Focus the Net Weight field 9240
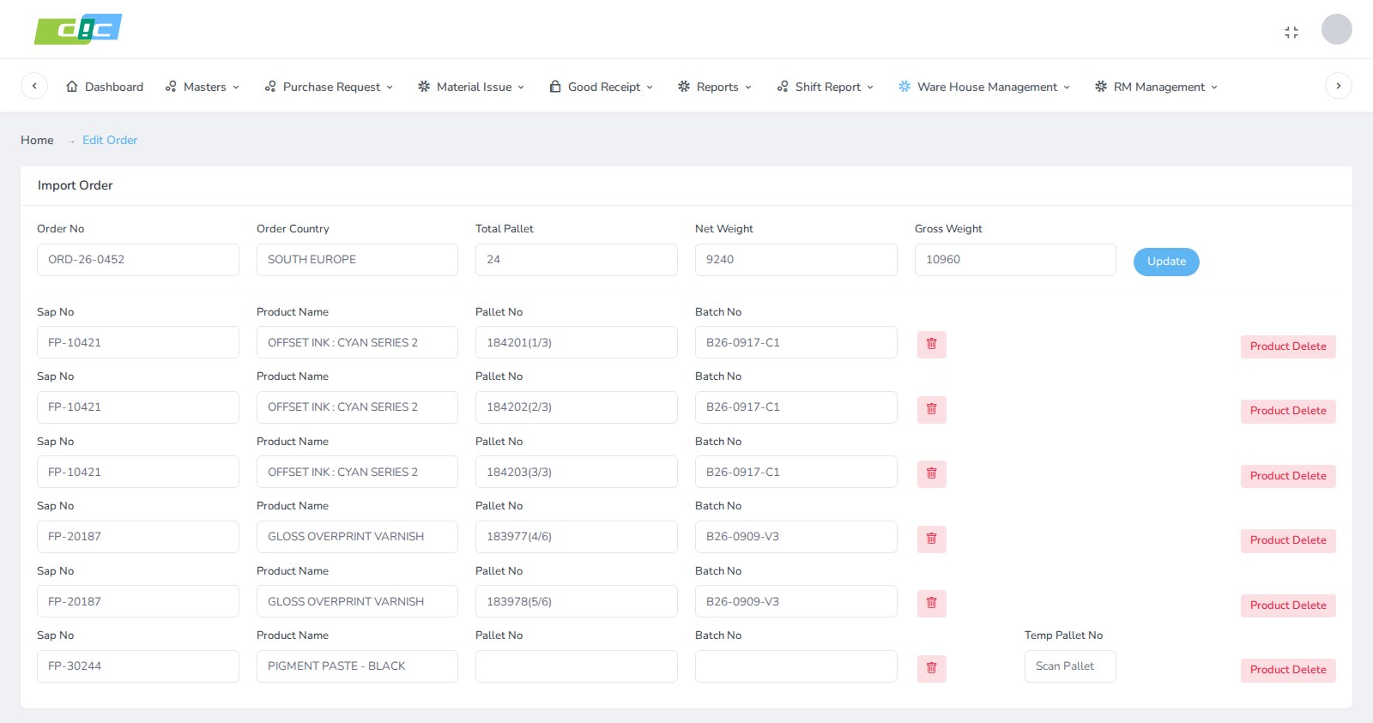1373x723 pixels. (x=796, y=260)
